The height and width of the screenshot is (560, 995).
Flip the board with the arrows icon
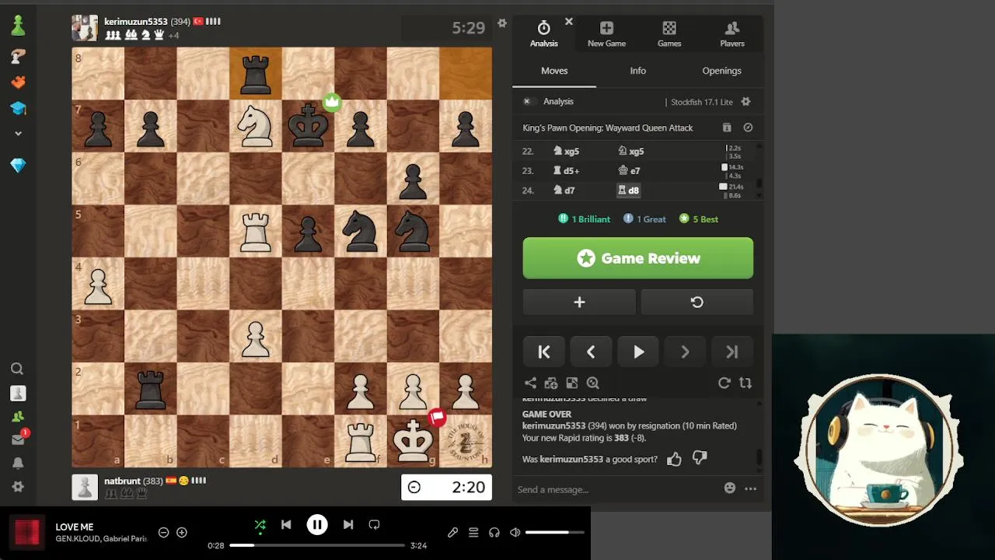click(x=745, y=383)
